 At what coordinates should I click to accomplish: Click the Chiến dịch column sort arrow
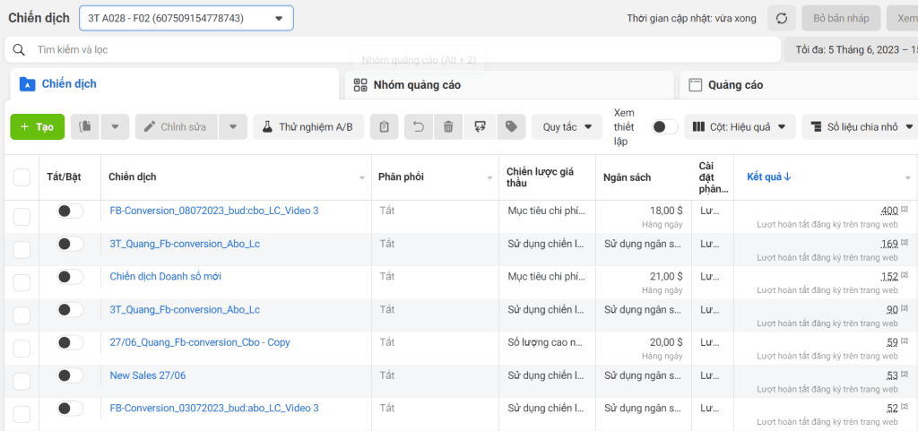(x=362, y=177)
